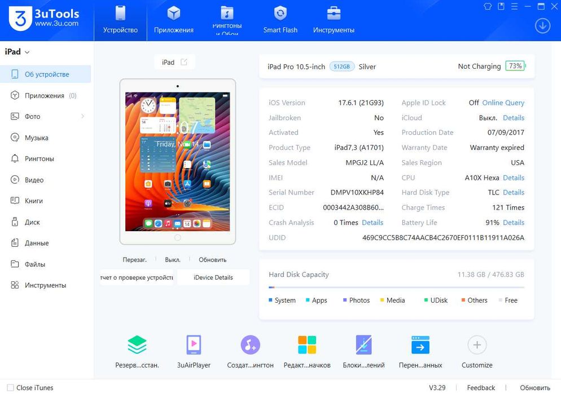Click the Hard Disk Capacity usage bar
Image resolution: width=561 pixels, height=394 pixels.
[x=396, y=287]
